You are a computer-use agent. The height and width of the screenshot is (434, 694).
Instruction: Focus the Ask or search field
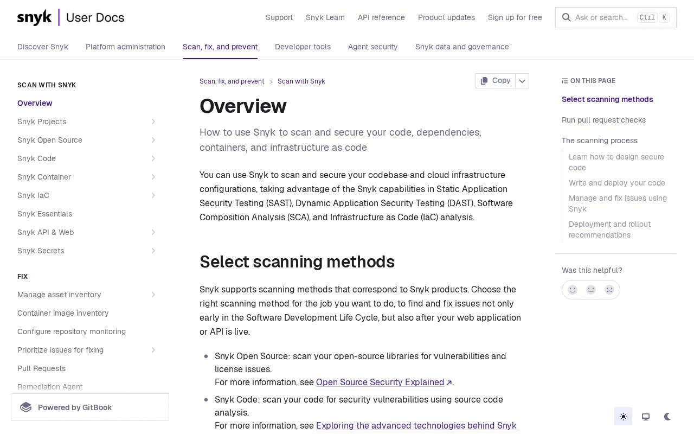(x=616, y=17)
